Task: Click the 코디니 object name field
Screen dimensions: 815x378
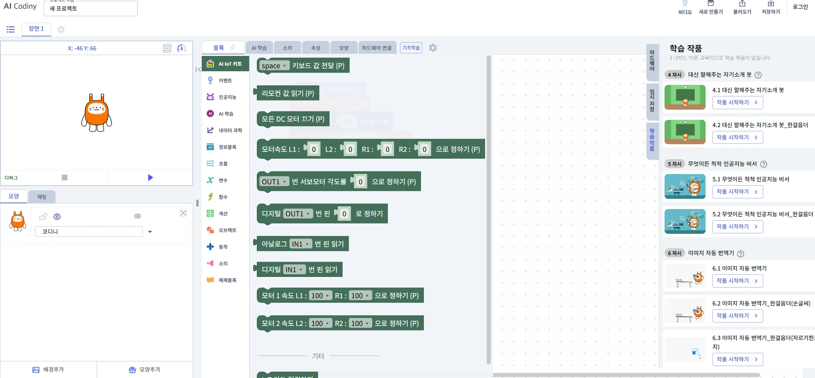Action: click(89, 231)
